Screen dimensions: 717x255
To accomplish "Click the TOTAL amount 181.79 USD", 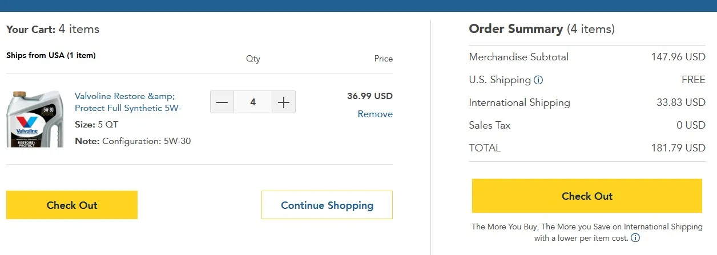I will pyautogui.click(x=678, y=148).
